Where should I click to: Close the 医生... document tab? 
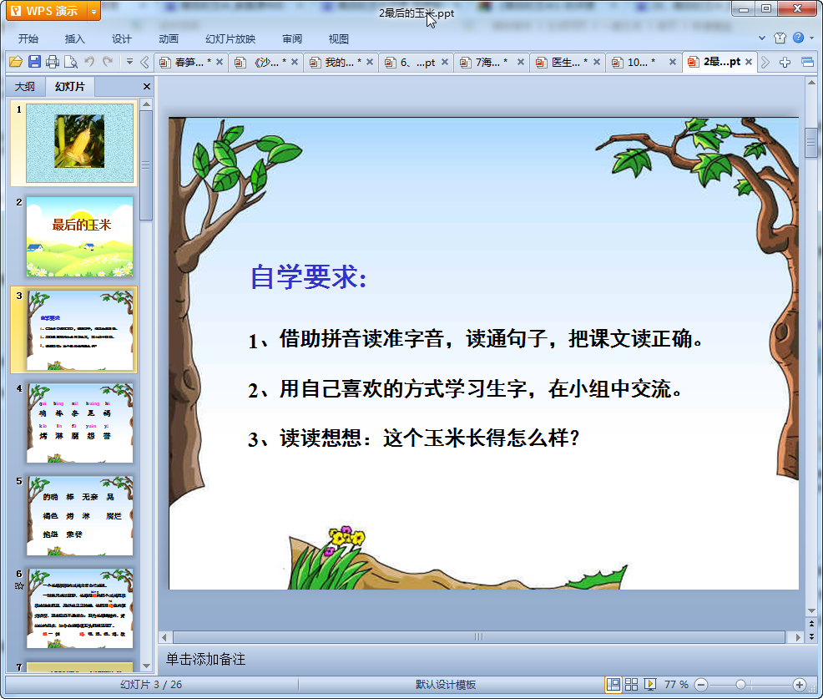(x=596, y=62)
